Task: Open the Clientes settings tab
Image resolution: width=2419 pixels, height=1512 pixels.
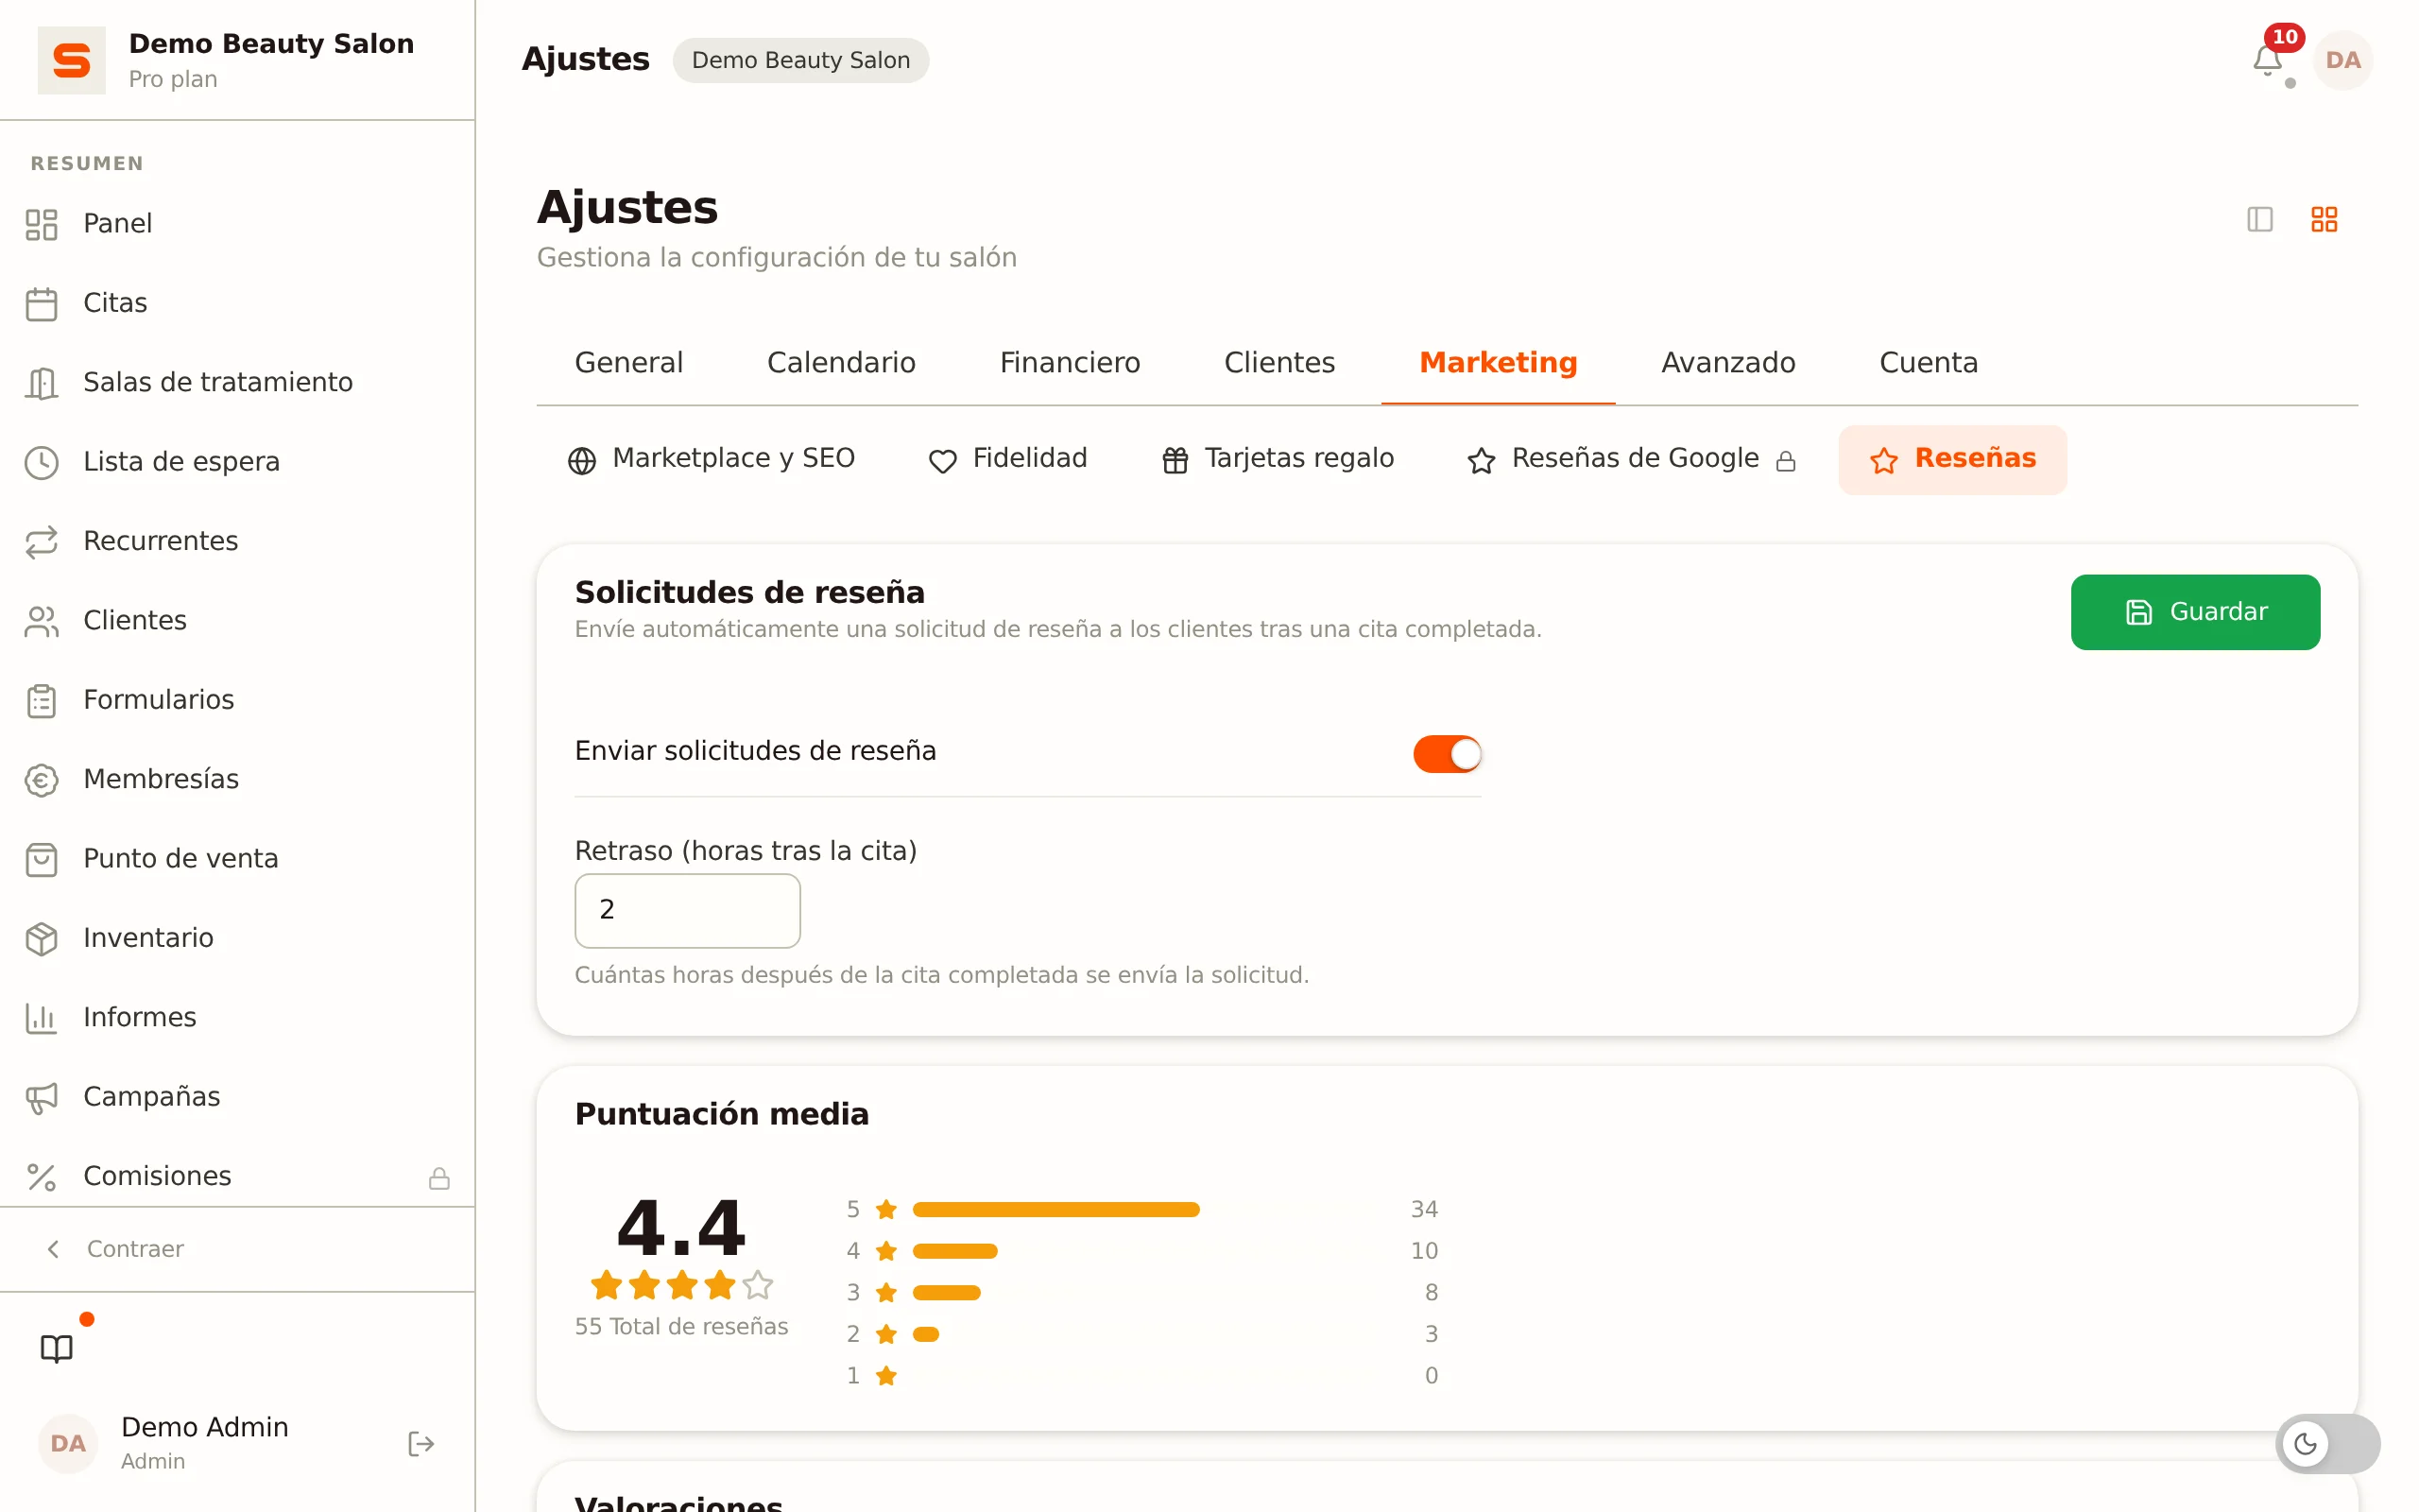Action: (x=1278, y=362)
